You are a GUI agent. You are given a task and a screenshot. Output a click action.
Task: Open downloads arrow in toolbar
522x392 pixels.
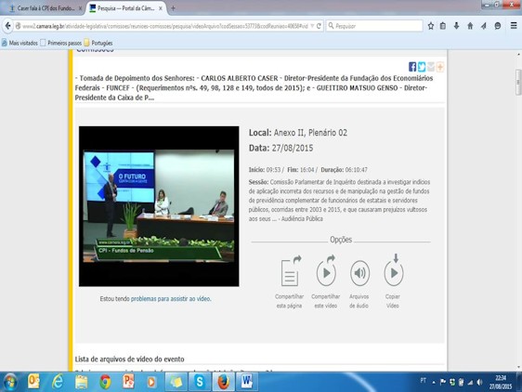click(x=456, y=26)
